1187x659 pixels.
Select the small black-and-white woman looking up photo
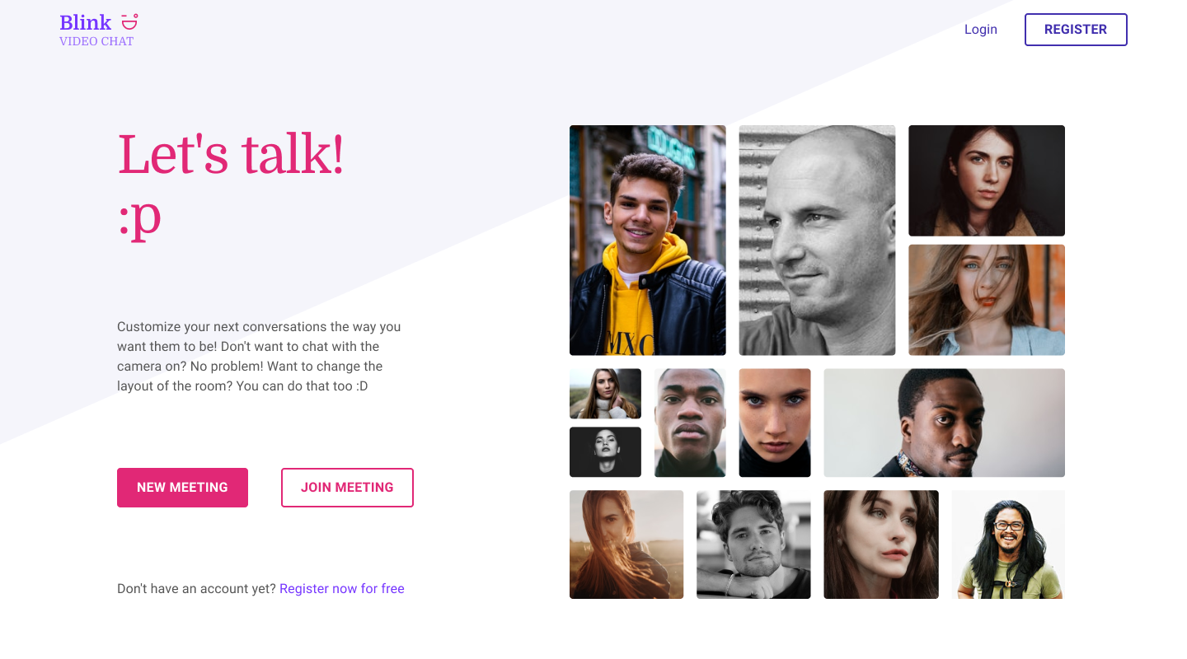pos(605,452)
